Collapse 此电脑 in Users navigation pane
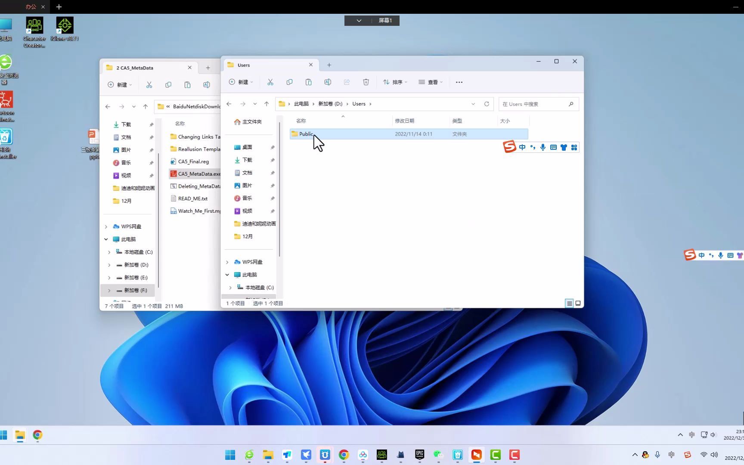 tap(227, 275)
